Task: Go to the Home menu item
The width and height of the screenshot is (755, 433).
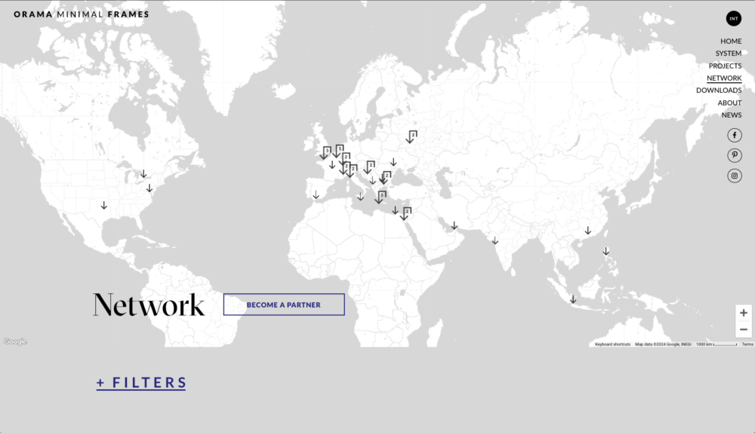Action: click(x=730, y=41)
